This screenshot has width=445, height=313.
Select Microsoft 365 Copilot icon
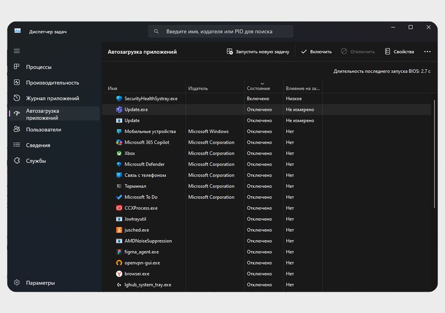pyautogui.click(x=119, y=142)
